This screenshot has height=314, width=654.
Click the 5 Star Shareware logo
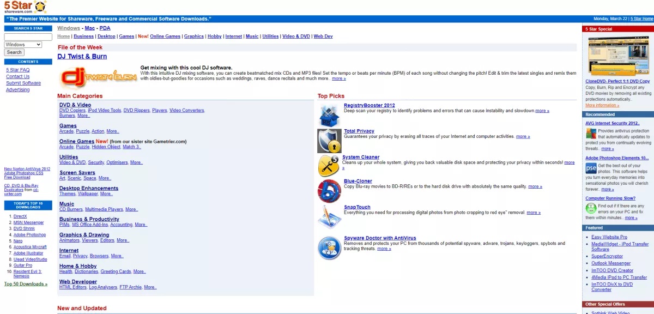[26, 7]
